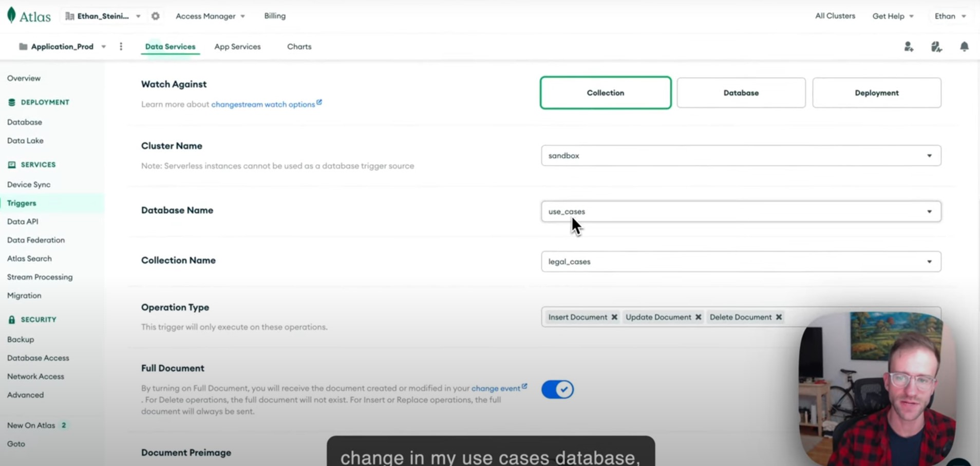Select Database as the watch target
Image resolution: width=980 pixels, height=466 pixels.
741,93
